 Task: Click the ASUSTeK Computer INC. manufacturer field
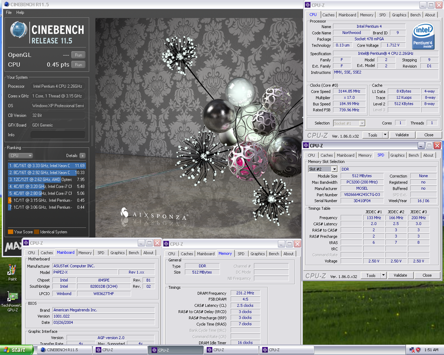[x=103, y=266]
